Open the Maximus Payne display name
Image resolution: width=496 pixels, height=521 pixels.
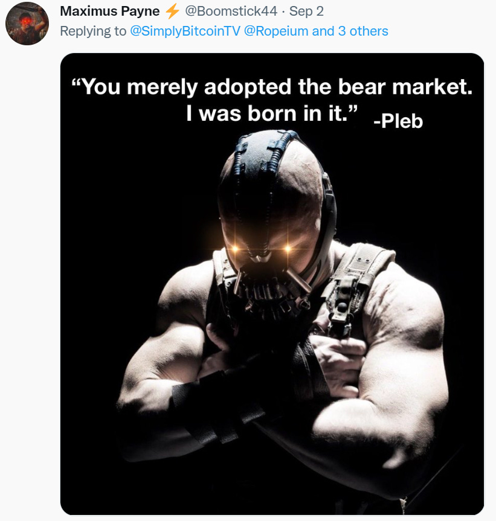pyautogui.click(x=110, y=11)
